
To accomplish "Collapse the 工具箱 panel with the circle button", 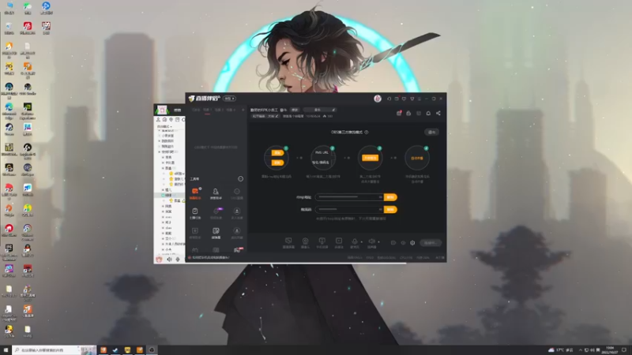I will pos(241,179).
